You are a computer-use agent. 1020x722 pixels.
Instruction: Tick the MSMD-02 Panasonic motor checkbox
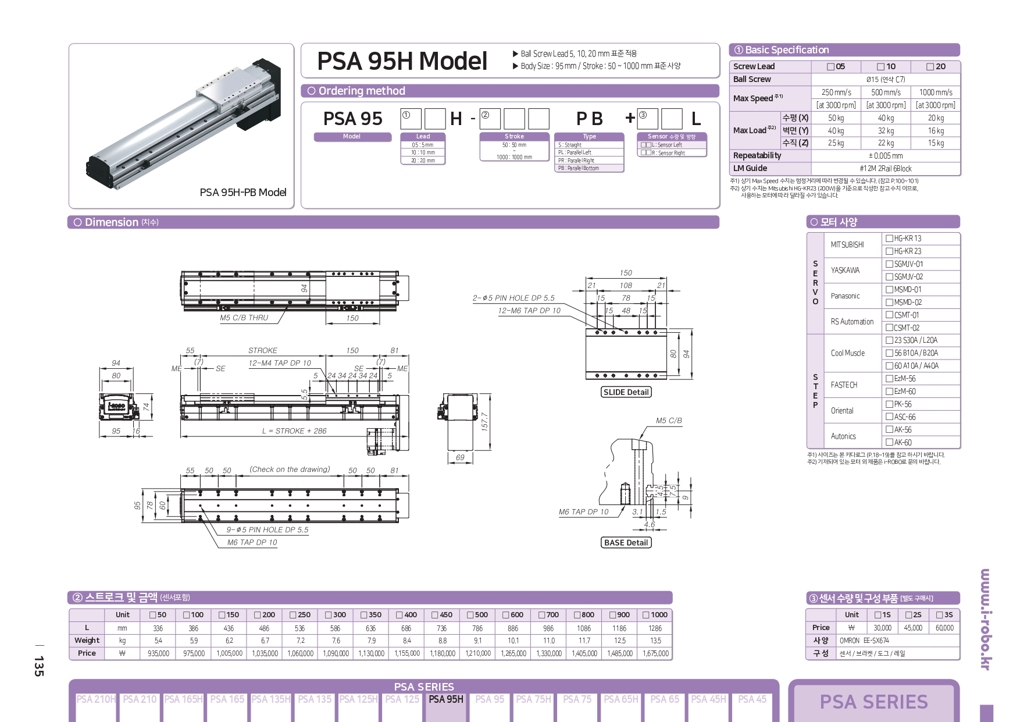(889, 302)
